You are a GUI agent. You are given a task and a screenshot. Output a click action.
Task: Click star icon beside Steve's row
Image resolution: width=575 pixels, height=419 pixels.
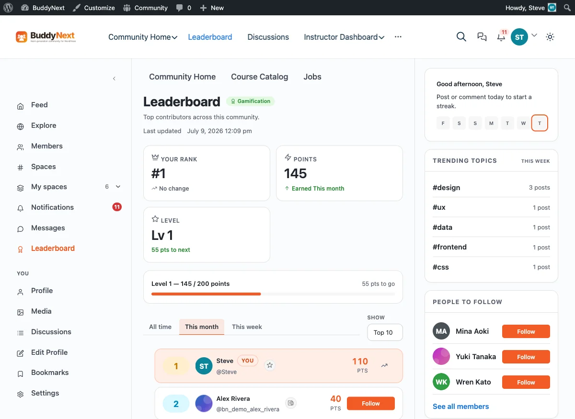click(270, 365)
